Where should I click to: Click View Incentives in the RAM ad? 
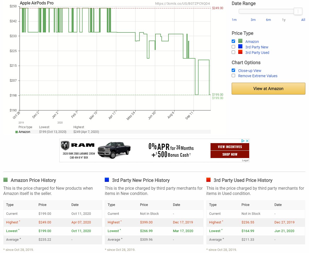(230, 147)
